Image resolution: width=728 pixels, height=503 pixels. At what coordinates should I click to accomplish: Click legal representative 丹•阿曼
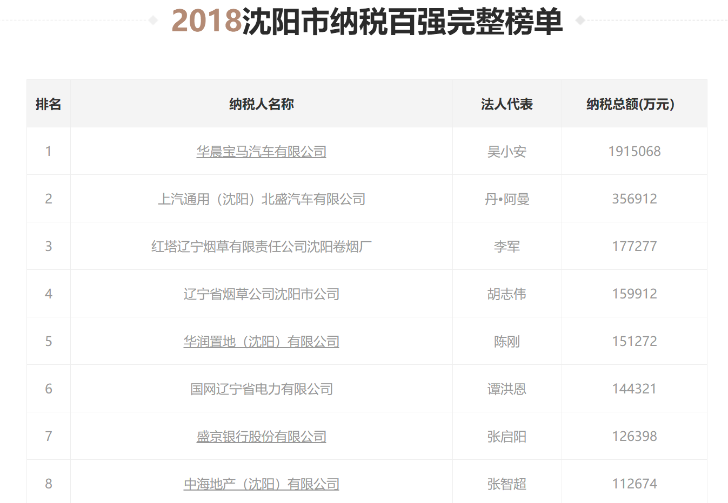pos(507,199)
